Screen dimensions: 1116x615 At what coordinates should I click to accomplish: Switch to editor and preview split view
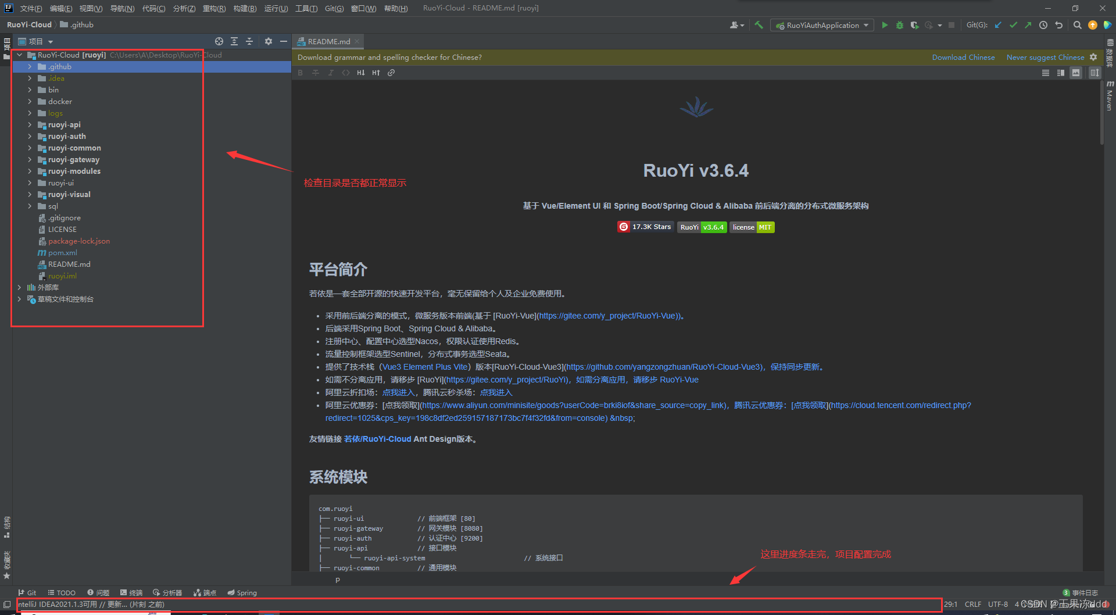(1061, 73)
